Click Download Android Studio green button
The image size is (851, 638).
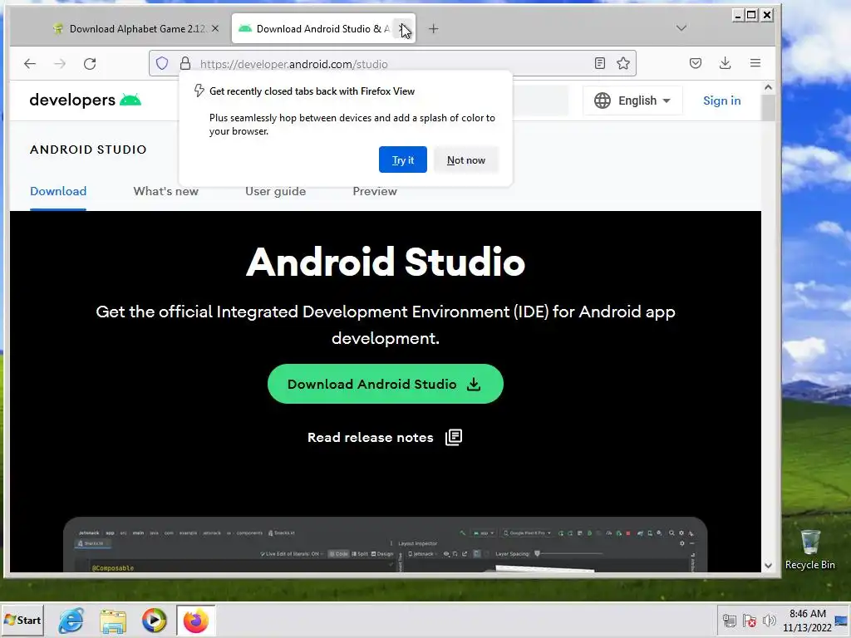pyautogui.click(x=386, y=384)
